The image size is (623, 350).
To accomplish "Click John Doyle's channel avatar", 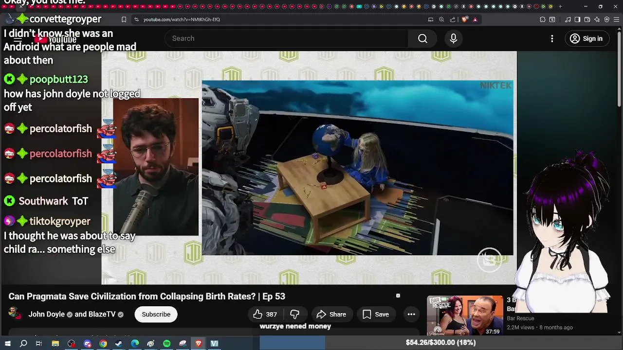I will 15,314.
